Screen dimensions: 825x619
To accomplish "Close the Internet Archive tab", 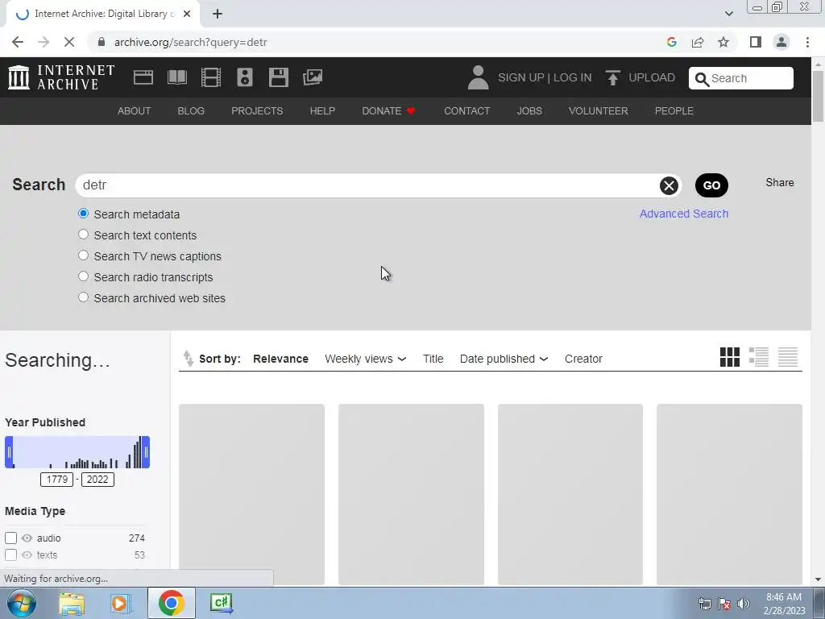I will [187, 14].
